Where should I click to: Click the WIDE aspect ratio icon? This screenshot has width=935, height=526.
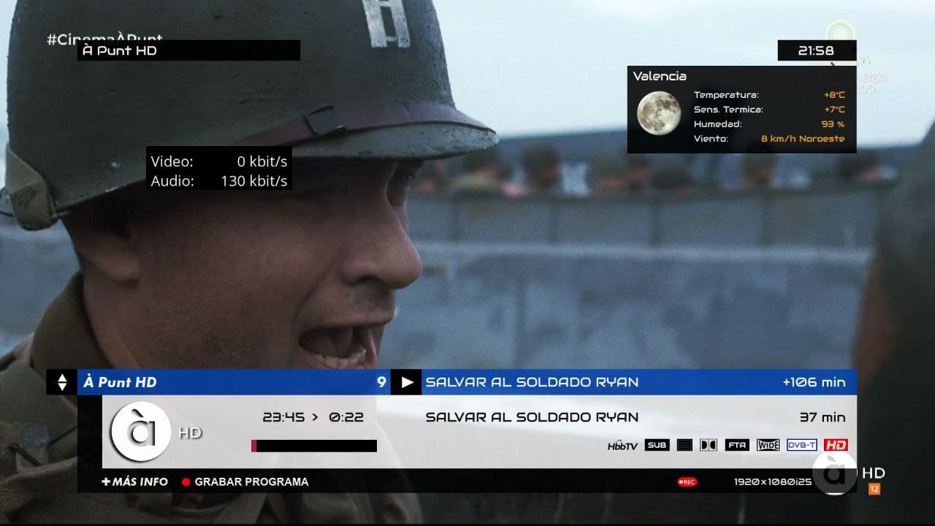coord(768,445)
